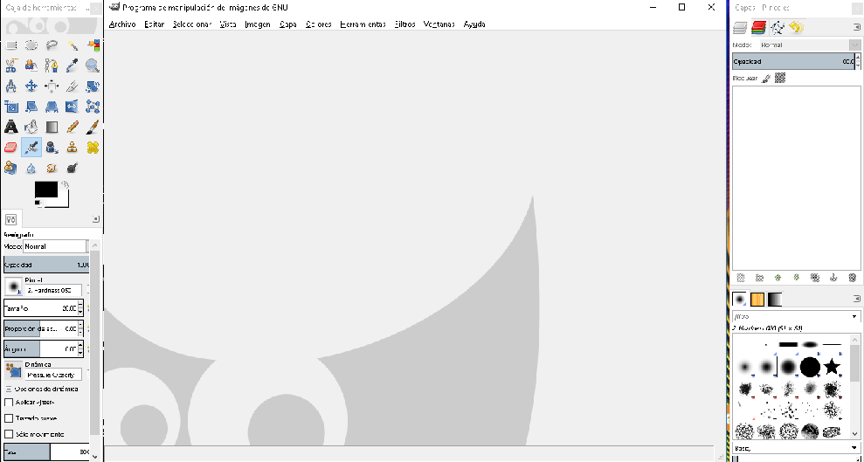The width and height of the screenshot is (864, 462).
Task: Toggle lock pixels brush icon in layers
Action: (766, 79)
